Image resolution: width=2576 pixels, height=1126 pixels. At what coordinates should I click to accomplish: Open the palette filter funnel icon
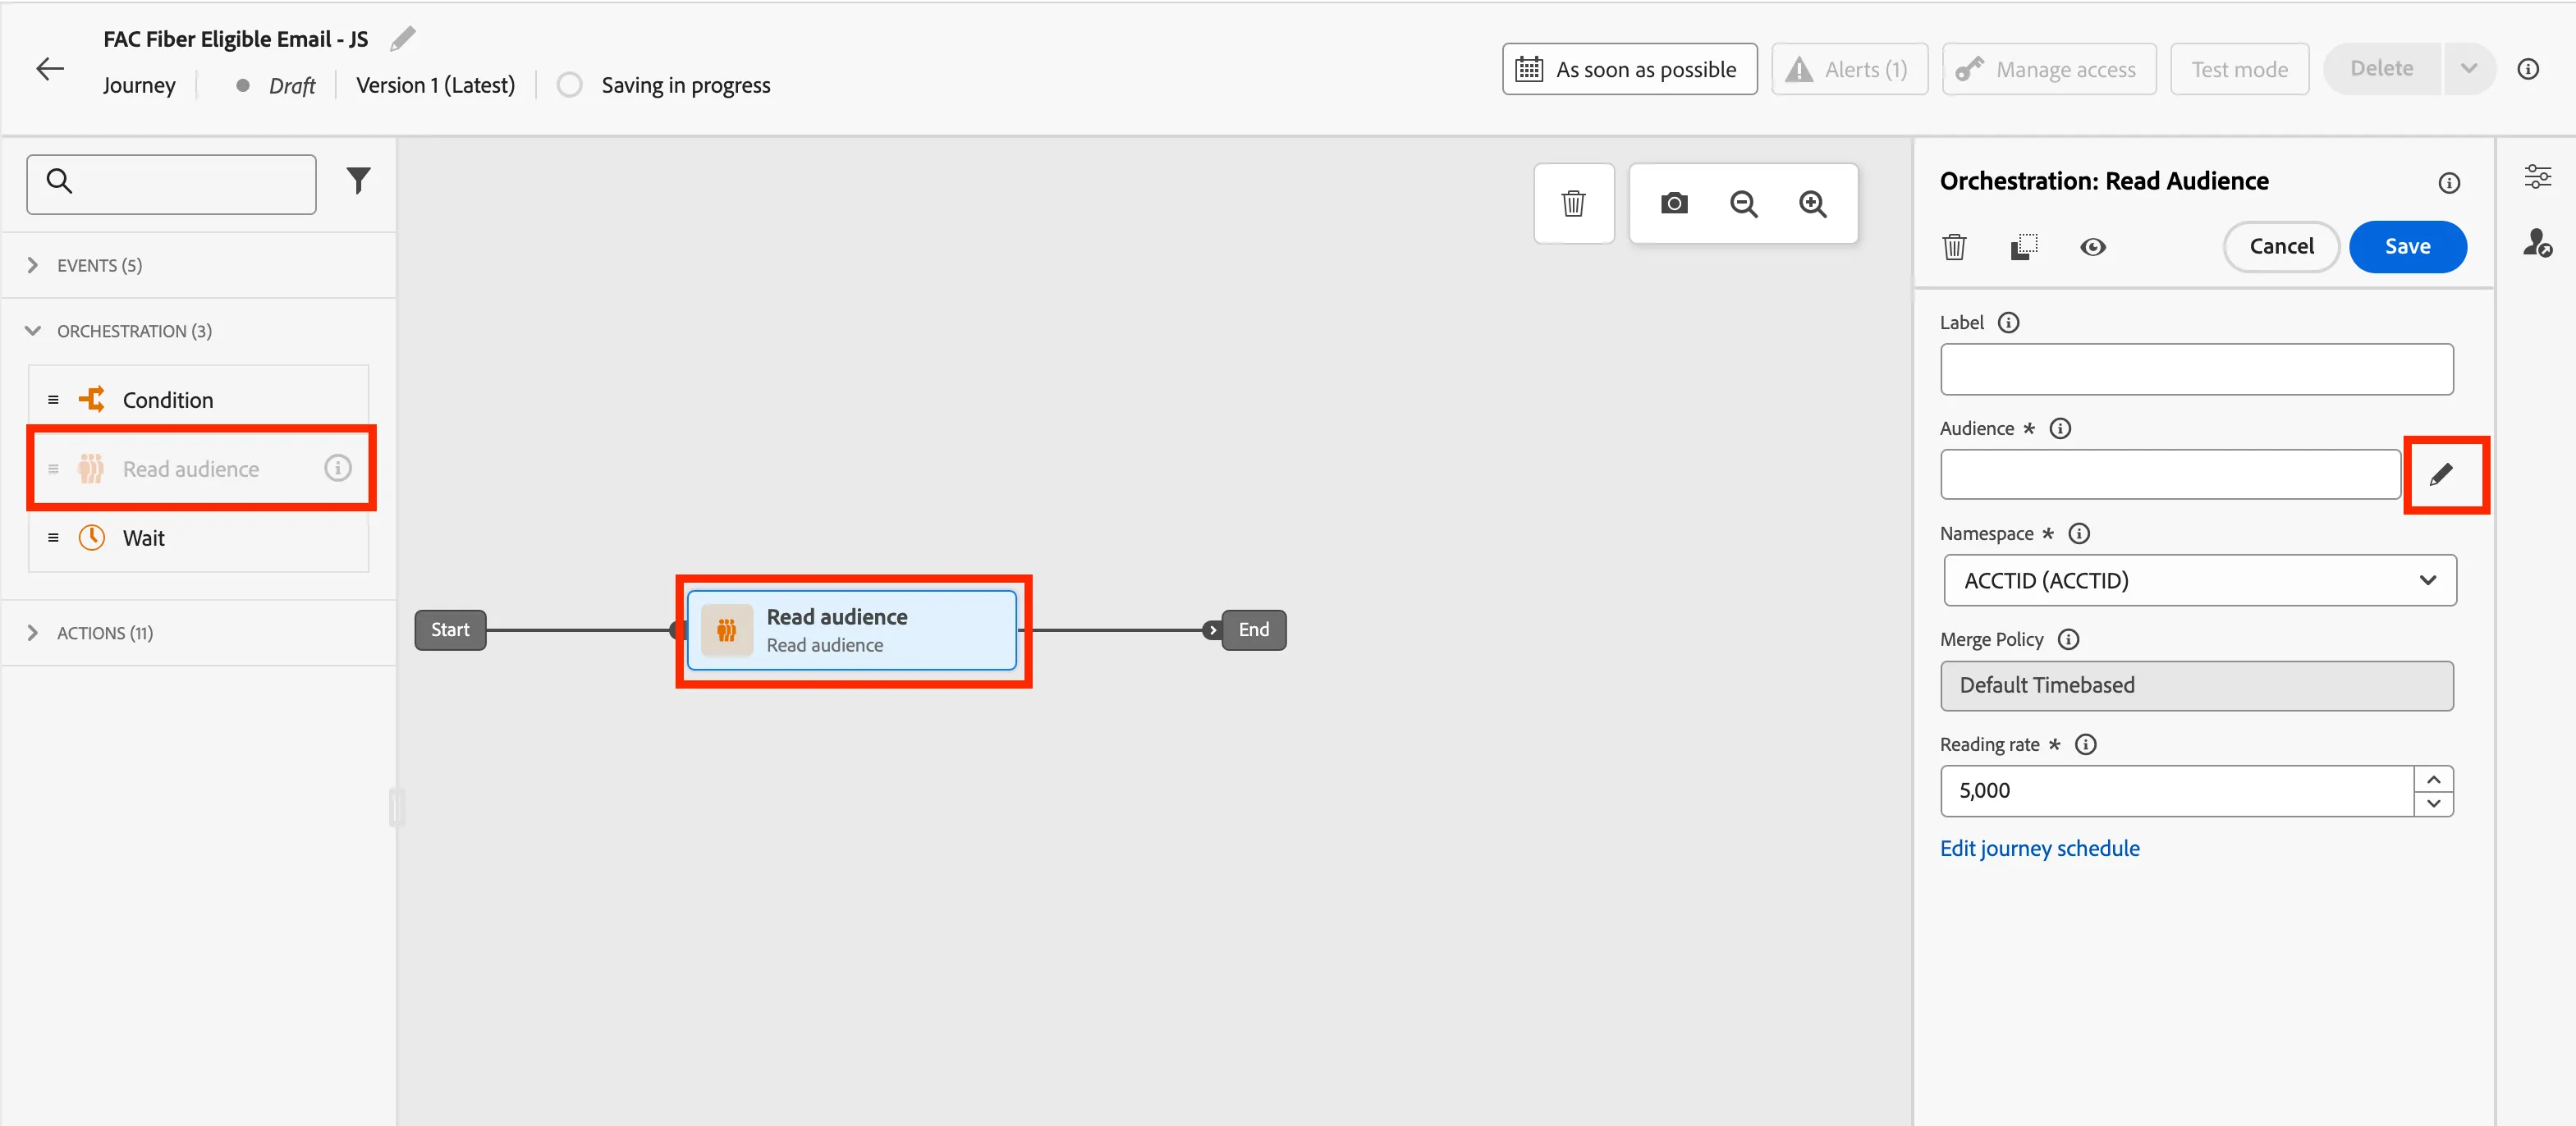pos(358,182)
